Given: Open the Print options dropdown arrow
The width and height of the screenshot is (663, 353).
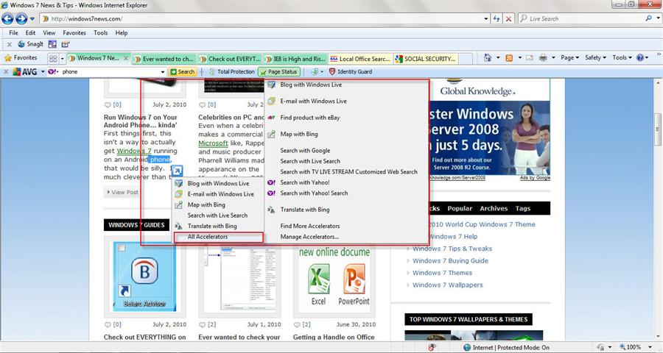Looking at the screenshot, I should click(x=553, y=58).
